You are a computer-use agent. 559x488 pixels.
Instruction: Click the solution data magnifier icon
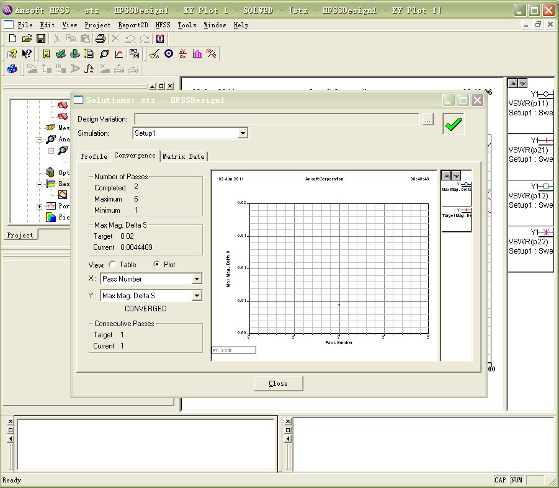104,54
